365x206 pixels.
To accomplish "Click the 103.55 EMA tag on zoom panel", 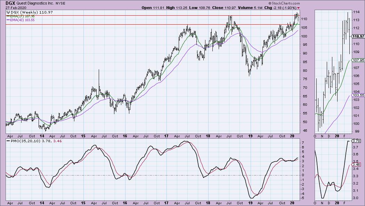I will click(358, 95).
